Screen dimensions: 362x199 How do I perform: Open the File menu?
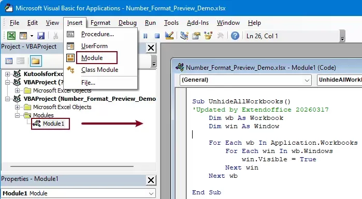(x=15, y=23)
